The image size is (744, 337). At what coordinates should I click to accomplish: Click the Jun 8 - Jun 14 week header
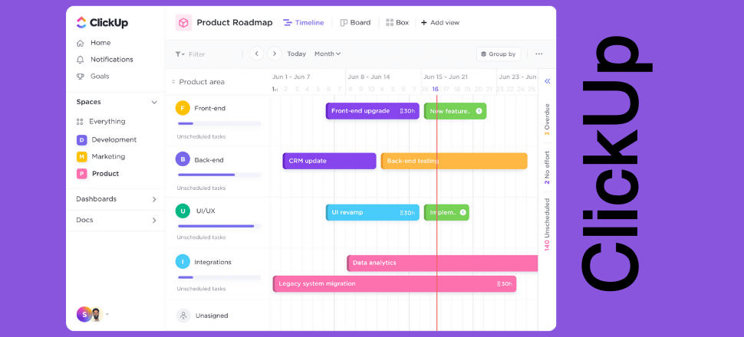[x=369, y=77]
